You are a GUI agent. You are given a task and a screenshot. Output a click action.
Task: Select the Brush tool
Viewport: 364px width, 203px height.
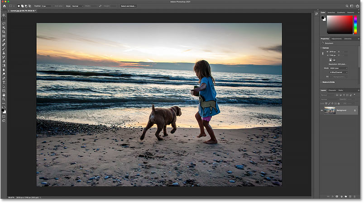pyautogui.click(x=4, y=49)
